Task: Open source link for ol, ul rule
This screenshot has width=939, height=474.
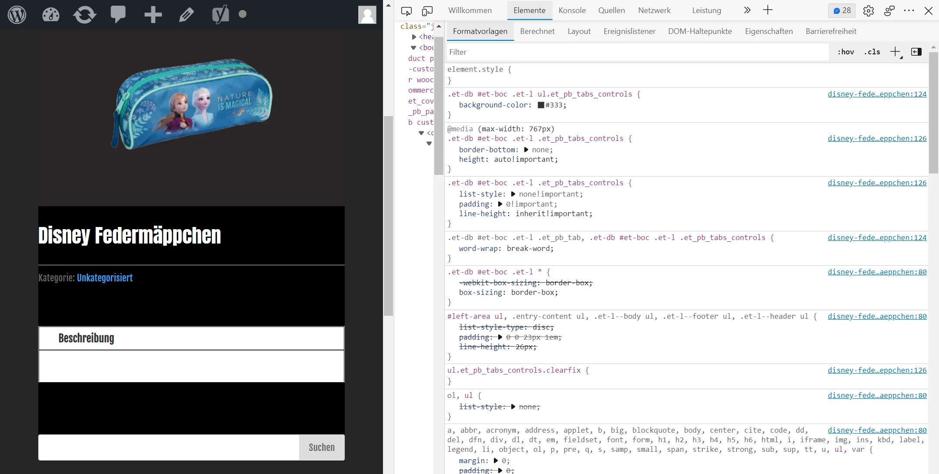Action: point(877,395)
